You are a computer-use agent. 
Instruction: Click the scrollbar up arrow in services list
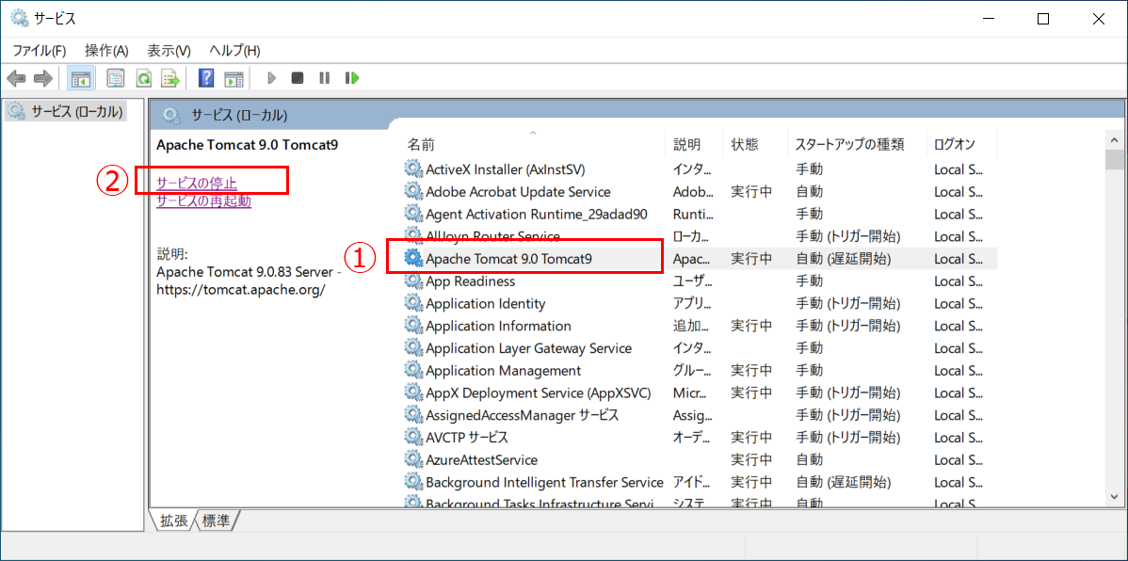(x=1114, y=138)
